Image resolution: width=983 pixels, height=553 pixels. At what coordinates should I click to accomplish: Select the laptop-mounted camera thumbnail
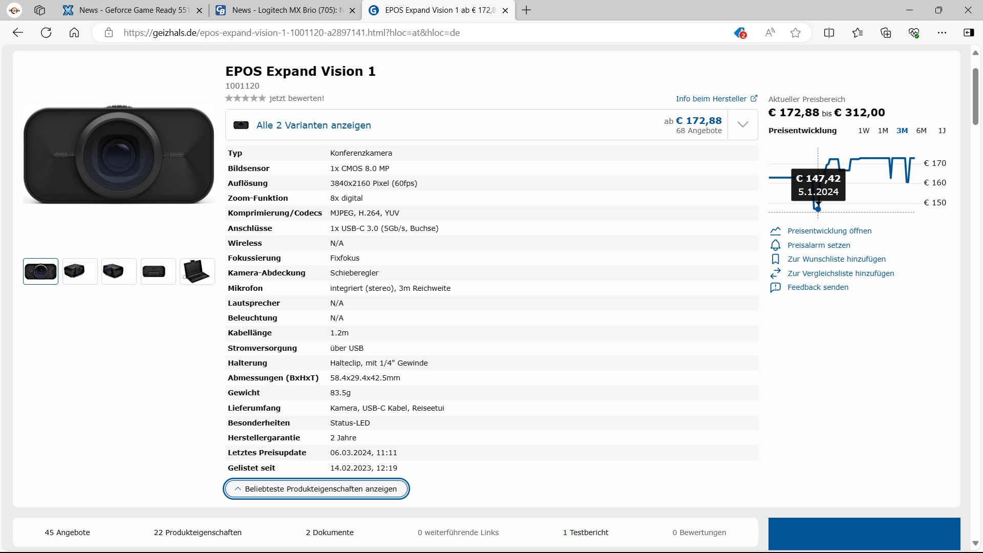click(x=197, y=271)
